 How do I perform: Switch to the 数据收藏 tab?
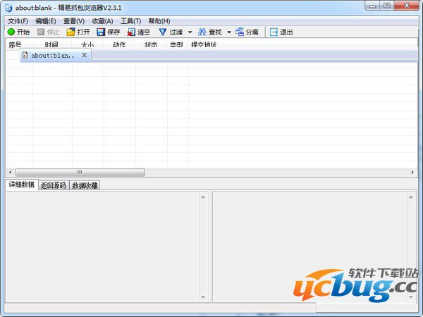[x=85, y=186]
